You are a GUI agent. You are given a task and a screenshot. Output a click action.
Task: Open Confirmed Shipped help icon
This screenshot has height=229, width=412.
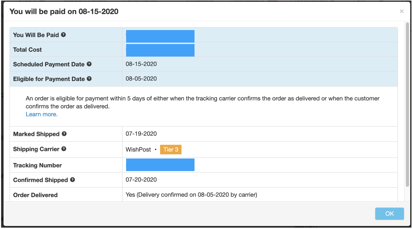pos(72,180)
